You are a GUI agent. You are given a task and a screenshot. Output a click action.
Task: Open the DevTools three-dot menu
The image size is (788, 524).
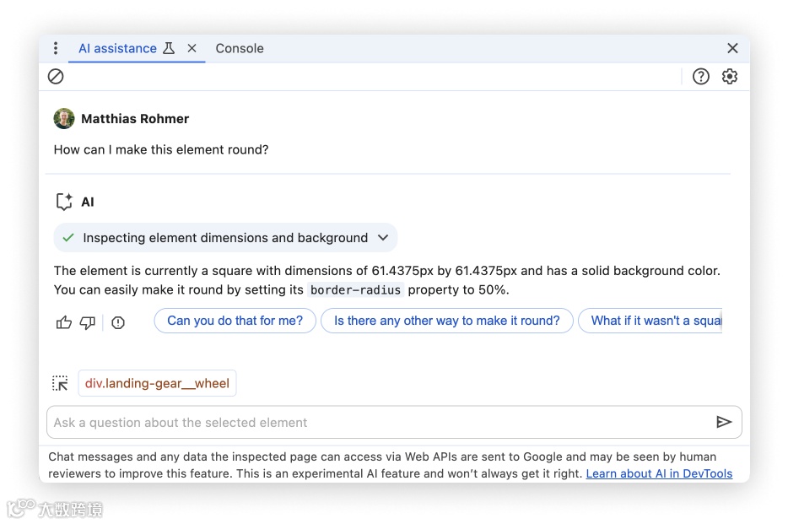[56, 48]
